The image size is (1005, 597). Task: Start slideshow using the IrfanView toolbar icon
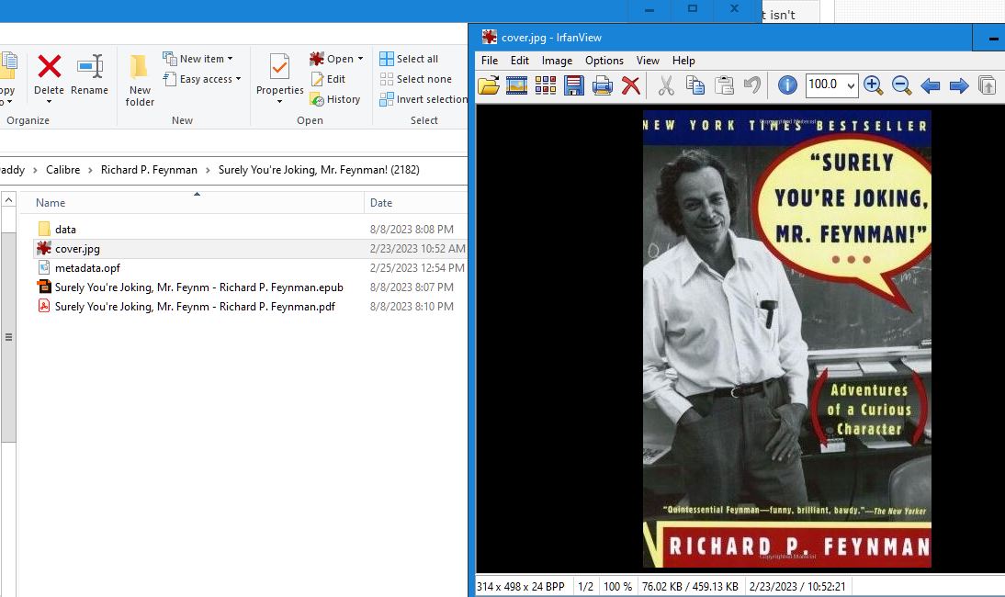[x=516, y=85]
